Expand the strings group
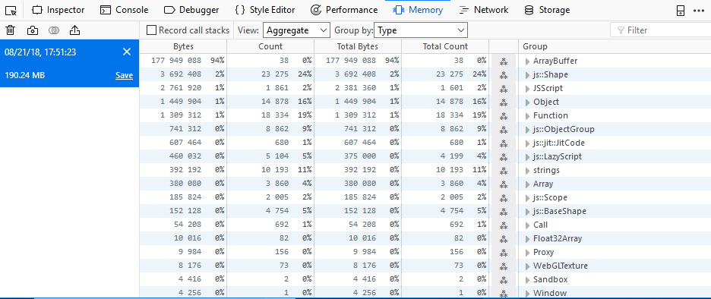 pyautogui.click(x=527, y=170)
